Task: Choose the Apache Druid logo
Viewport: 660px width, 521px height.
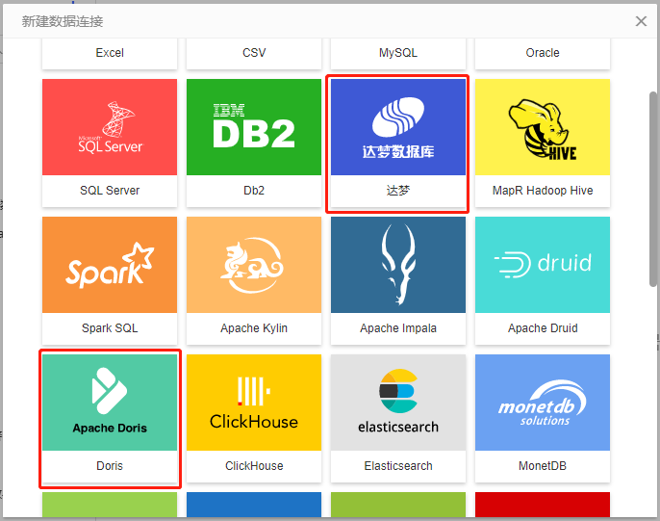Action: click(x=543, y=265)
